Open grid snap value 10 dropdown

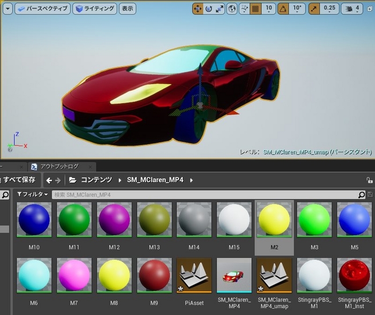point(269,9)
